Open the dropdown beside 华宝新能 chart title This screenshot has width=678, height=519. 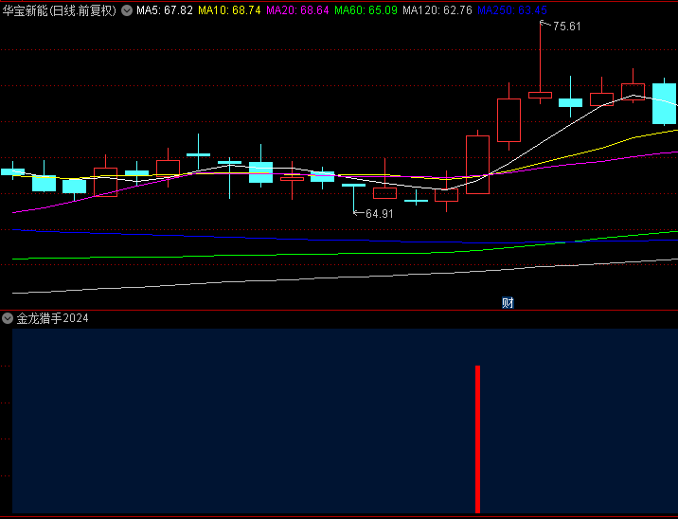tap(127, 10)
